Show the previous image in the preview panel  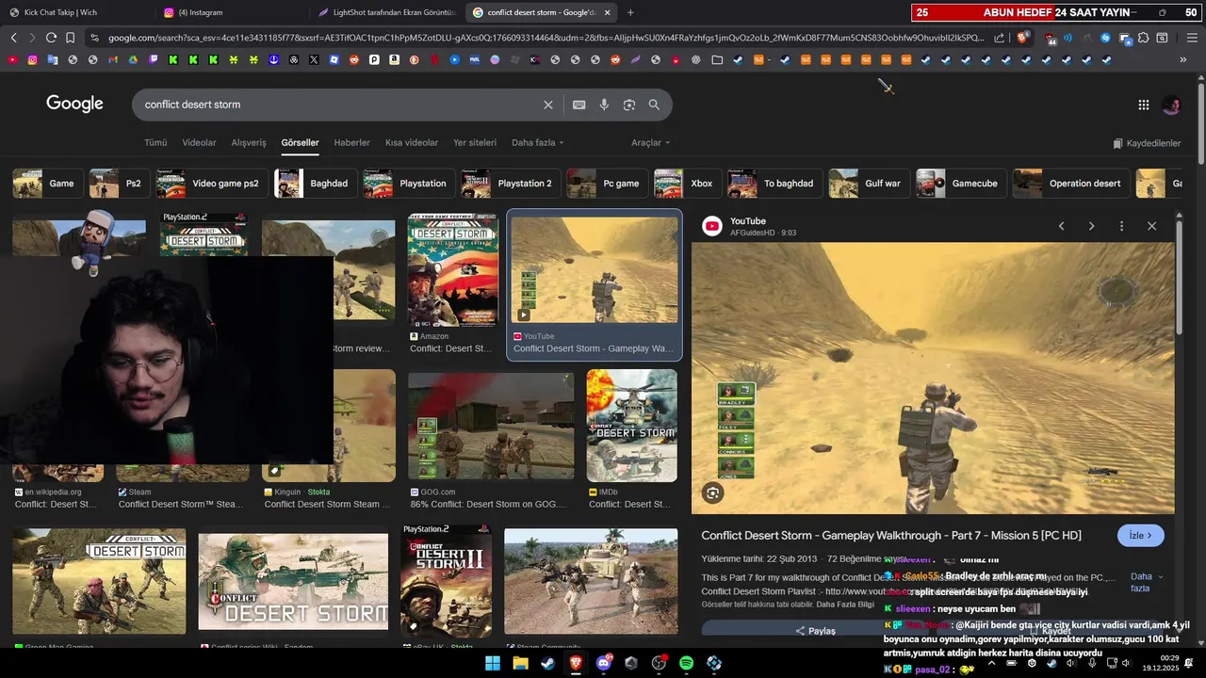click(x=1061, y=226)
